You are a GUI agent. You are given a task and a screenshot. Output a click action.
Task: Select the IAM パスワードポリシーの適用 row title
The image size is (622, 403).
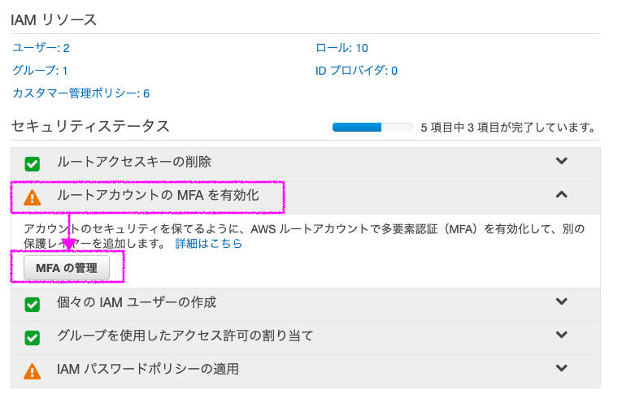147,369
